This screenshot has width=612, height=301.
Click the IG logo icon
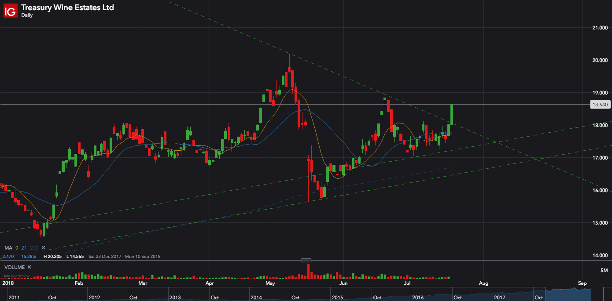10,10
